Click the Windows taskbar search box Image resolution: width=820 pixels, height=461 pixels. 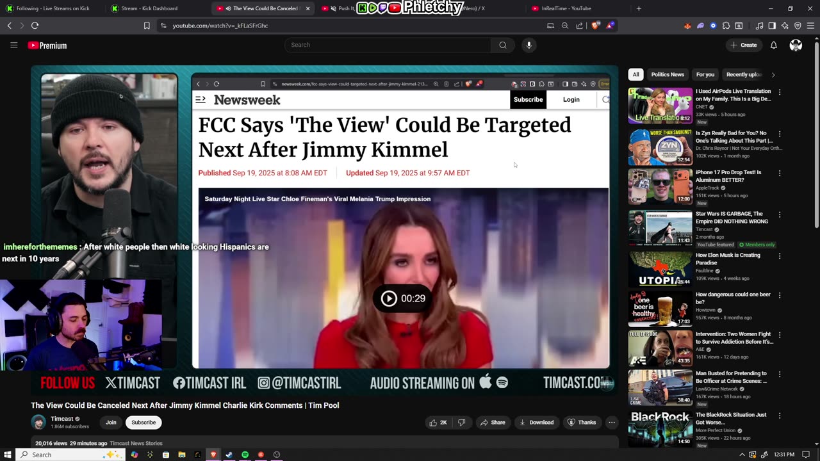pos(69,455)
